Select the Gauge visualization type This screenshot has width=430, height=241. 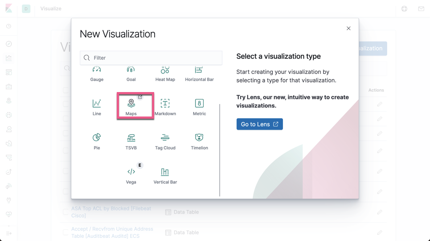point(97,74)
